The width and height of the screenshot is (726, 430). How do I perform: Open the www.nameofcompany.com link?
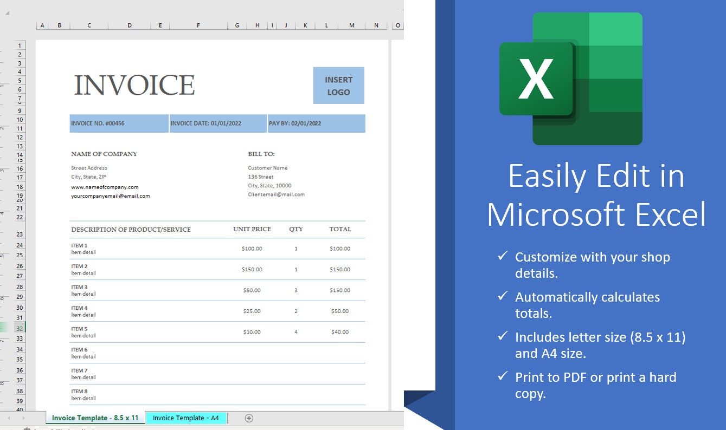105,187
